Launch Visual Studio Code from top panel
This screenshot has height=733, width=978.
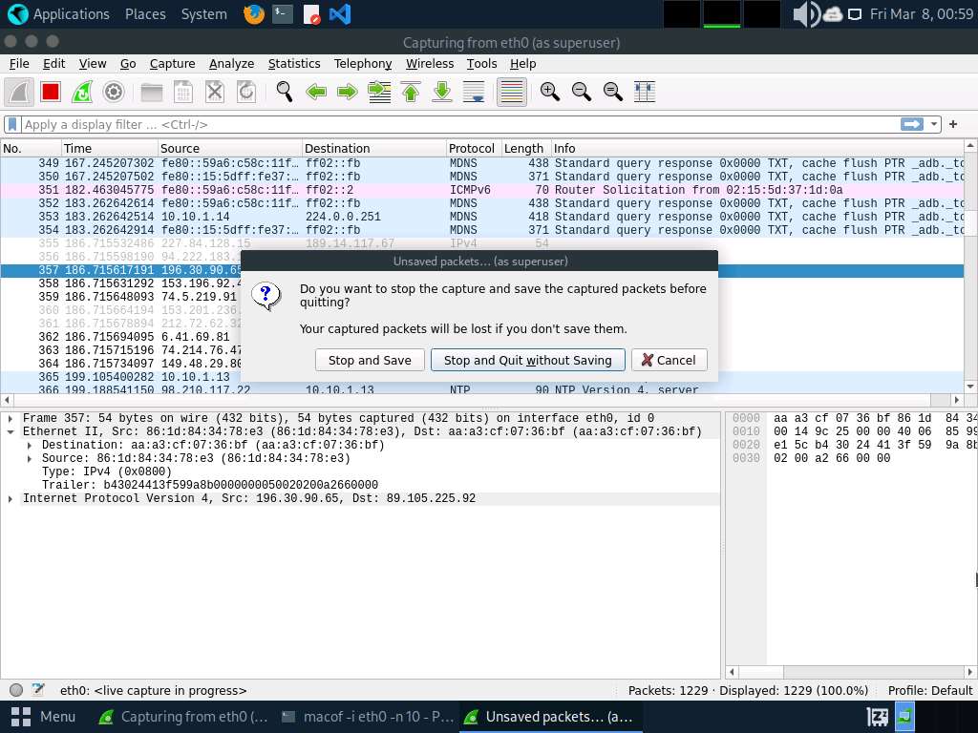click(340, 13)
